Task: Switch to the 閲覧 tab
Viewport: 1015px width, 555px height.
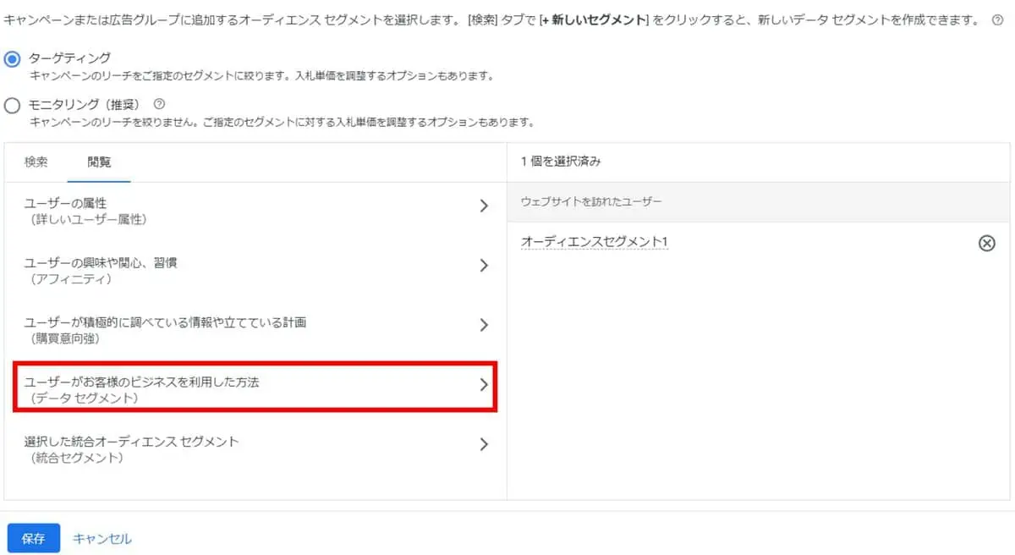Action: [96, 161]
